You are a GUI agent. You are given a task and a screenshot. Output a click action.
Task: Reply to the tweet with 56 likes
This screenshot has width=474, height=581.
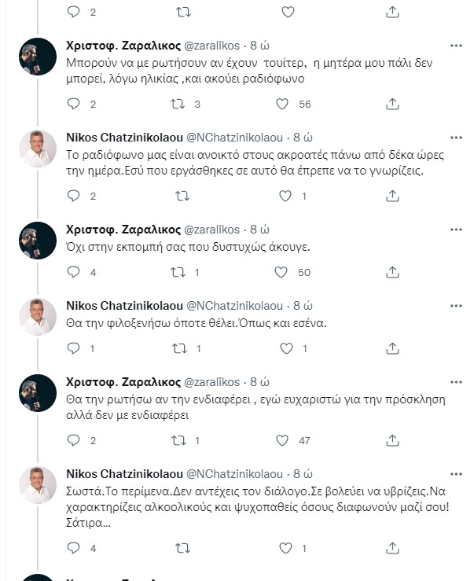point(74,104)
